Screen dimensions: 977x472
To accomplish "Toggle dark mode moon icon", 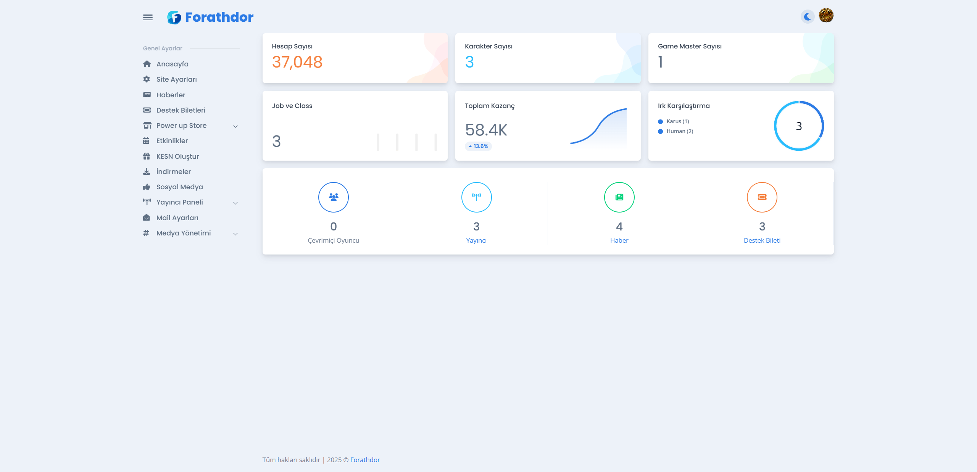I will [x=808, y=17].
